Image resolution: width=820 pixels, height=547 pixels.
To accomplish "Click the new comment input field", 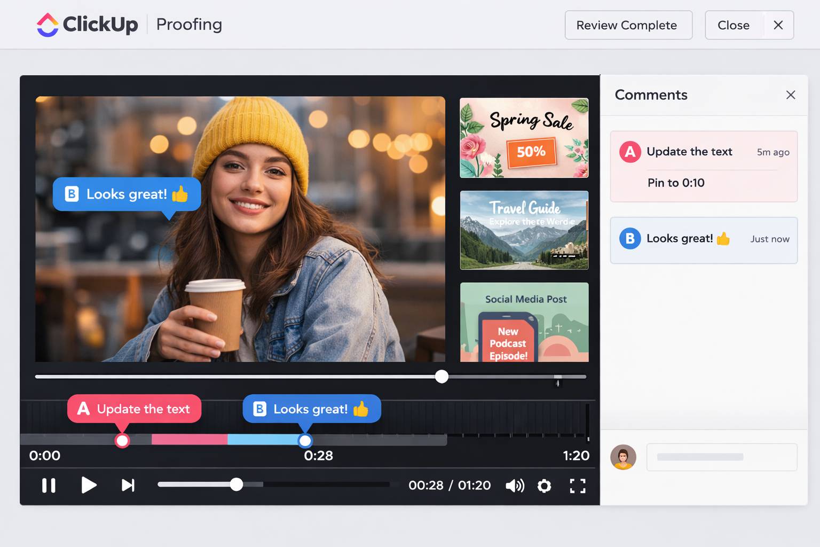I will point(721,457).
